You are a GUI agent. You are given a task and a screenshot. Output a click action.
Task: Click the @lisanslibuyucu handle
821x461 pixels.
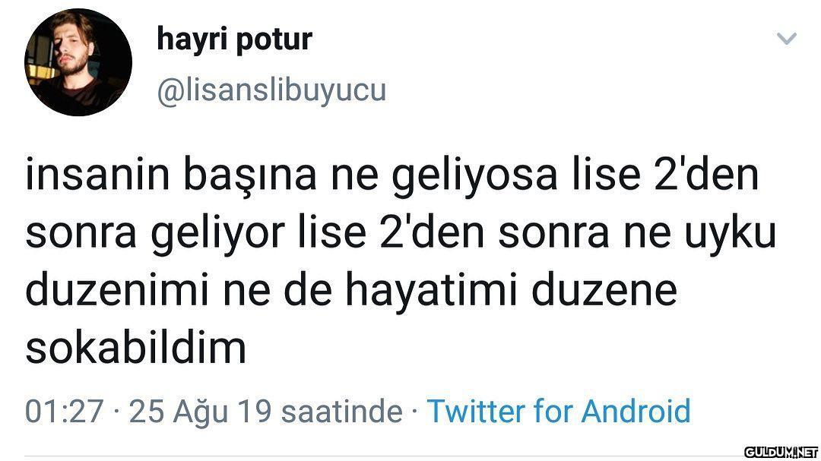271,90
